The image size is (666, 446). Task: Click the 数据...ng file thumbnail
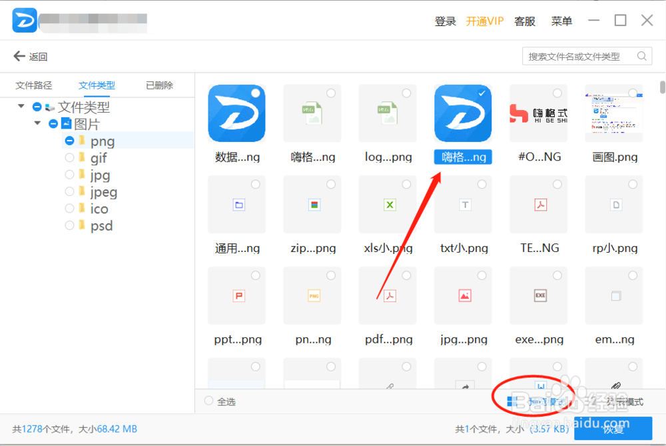[x=236, y=113]
